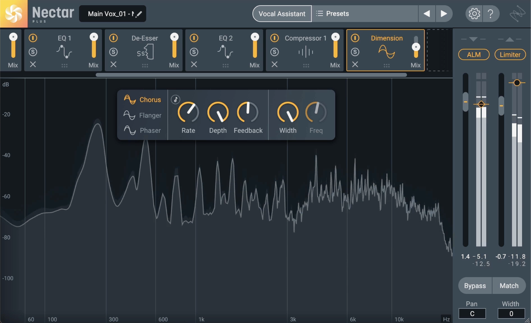Viewport: 531px width, 323px height.
Task: Click the De-Esser Mix slider
Action: coord(174,46)
